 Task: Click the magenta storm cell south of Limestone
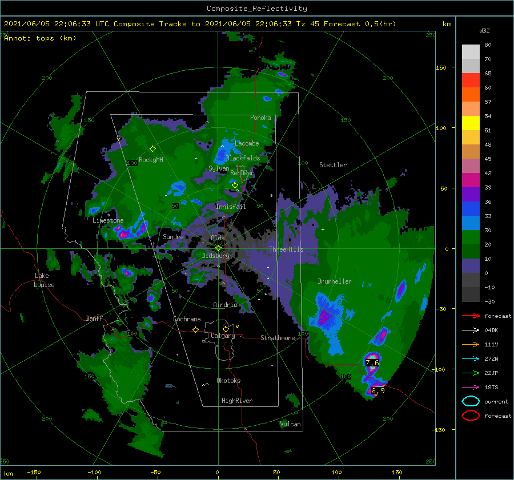124,234
